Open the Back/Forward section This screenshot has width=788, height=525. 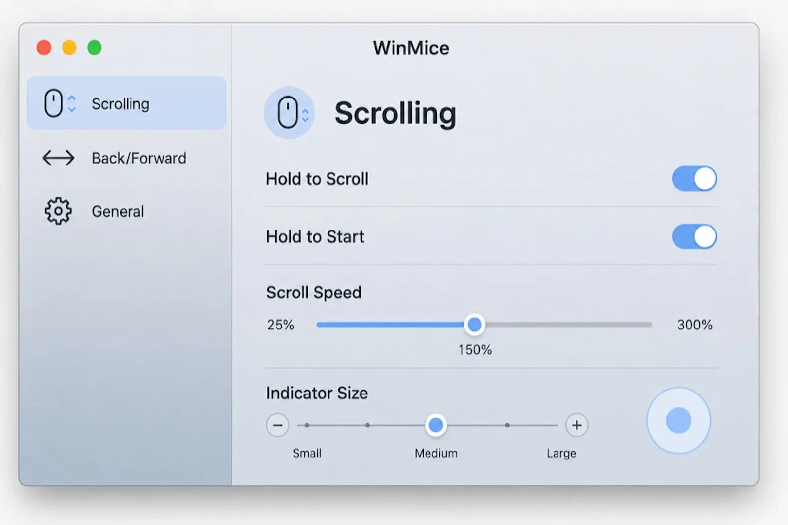click(126, 158)
